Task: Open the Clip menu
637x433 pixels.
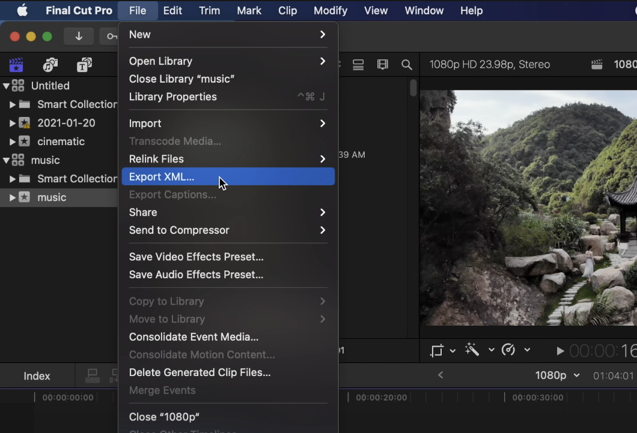Action: point(287,11)
